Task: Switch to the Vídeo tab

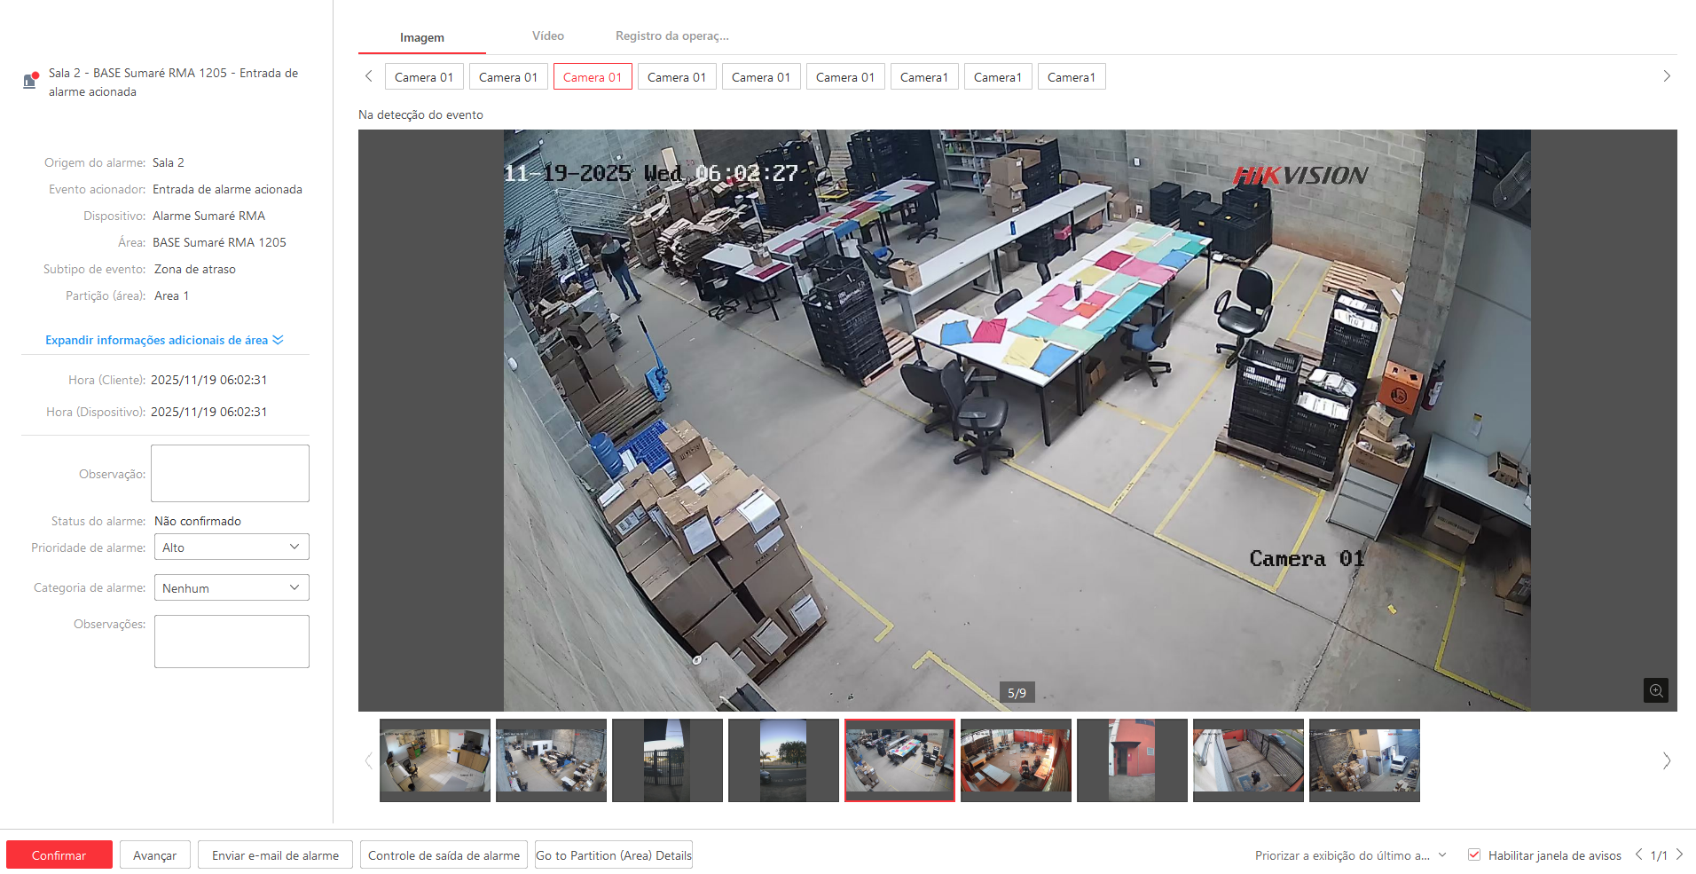Action: click(x=547, y=36)
